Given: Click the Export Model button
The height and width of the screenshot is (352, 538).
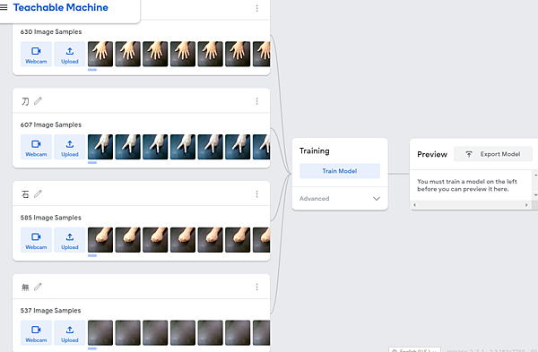Looking at the screenshot, I should click(x=493, y=154).
